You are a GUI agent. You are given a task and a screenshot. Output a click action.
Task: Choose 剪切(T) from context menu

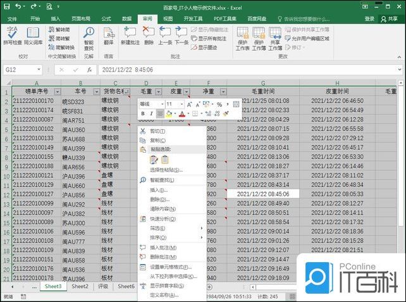coord(171,131)
